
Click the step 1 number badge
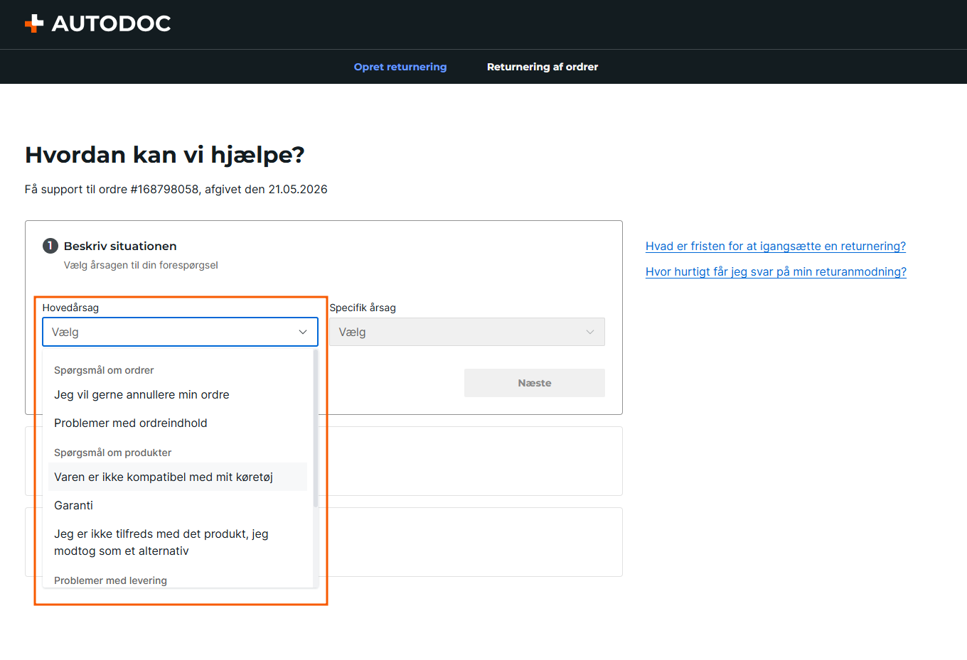[x=50, y=246]
